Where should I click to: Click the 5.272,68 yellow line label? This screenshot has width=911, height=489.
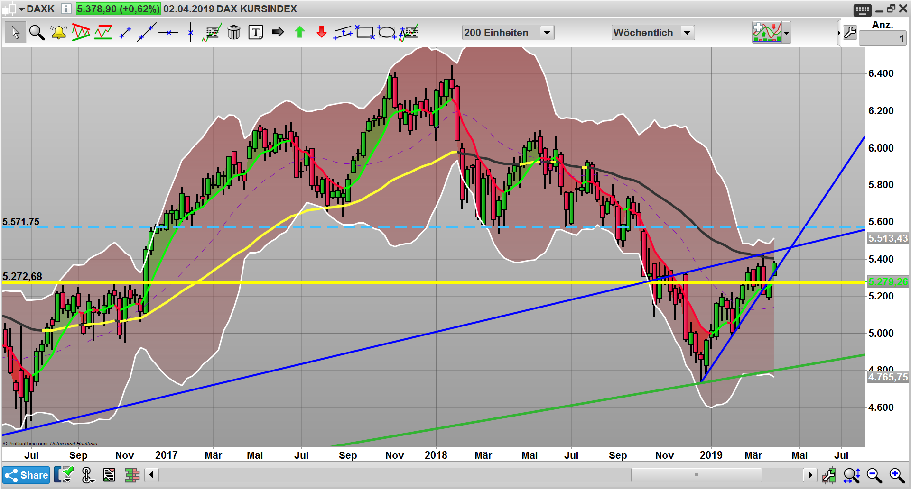coord(22,276)
